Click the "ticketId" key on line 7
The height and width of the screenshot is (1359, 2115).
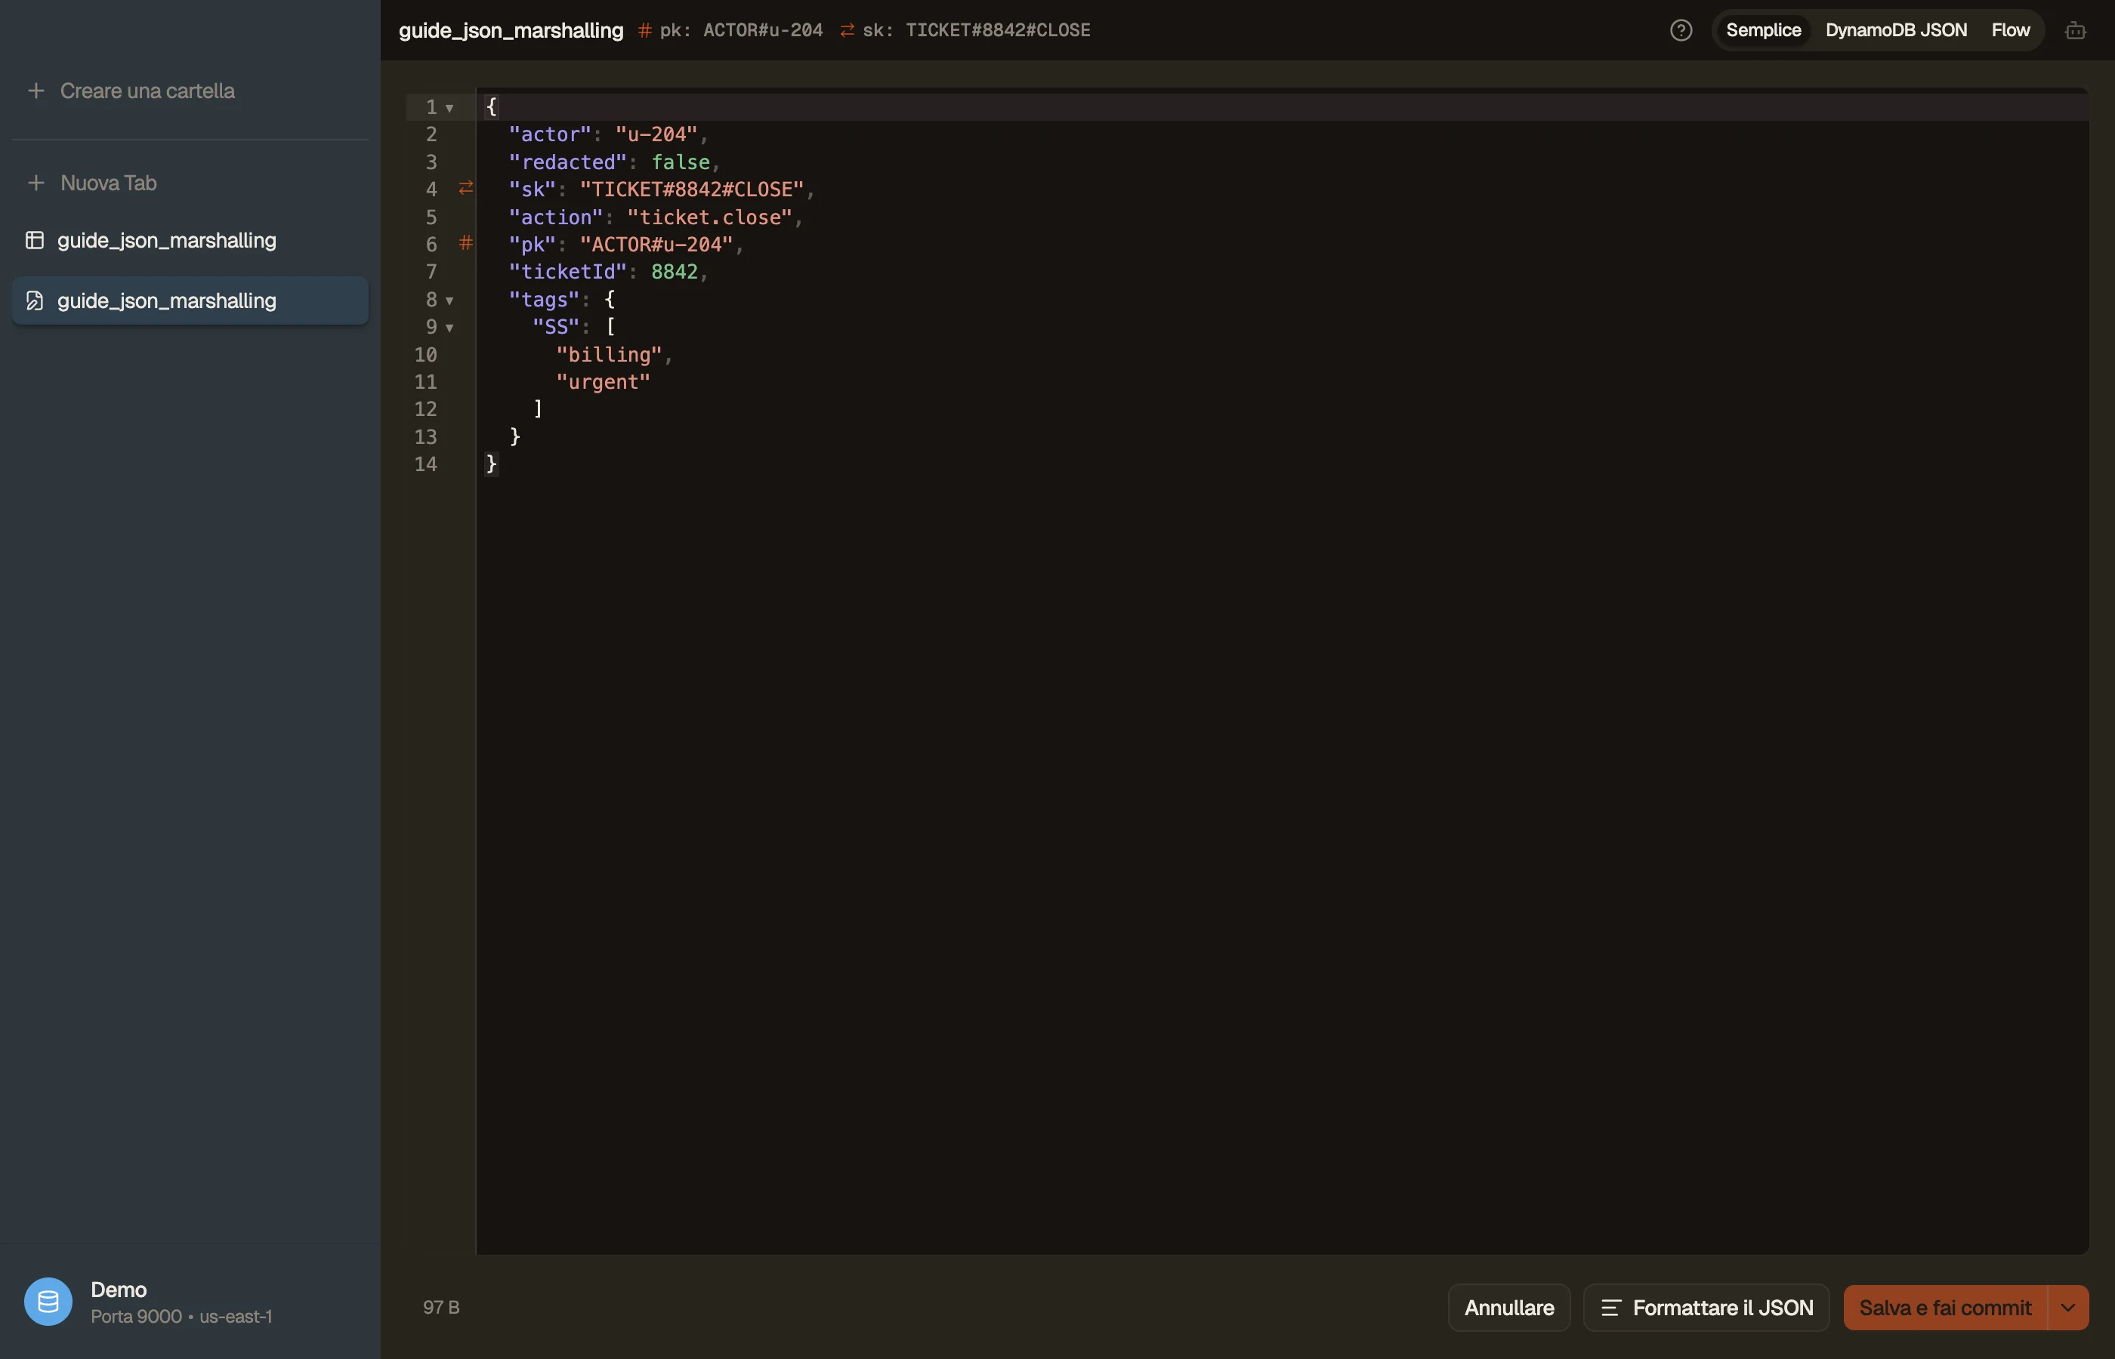(x=567, y=272)
